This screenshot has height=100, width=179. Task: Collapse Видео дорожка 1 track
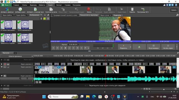[x=2, y=67]
